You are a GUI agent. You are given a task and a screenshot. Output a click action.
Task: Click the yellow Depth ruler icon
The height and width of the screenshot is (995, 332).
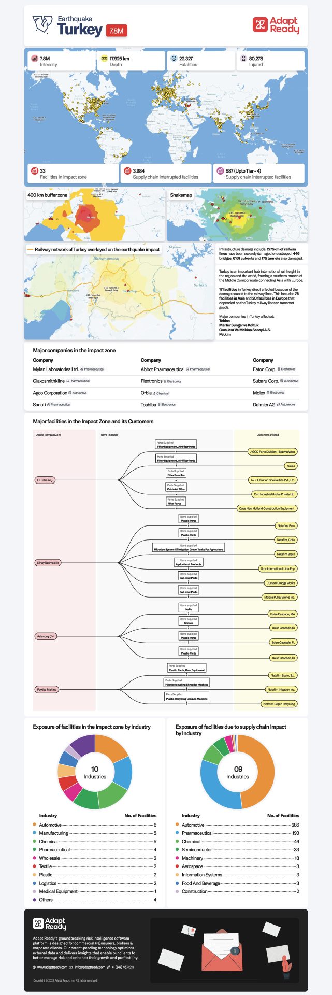click(x=104, y=59)
